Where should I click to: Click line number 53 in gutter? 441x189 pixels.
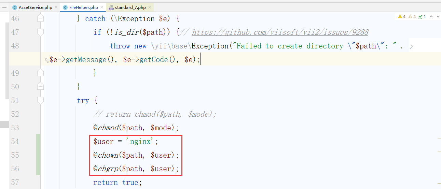[x=15, y=128]
